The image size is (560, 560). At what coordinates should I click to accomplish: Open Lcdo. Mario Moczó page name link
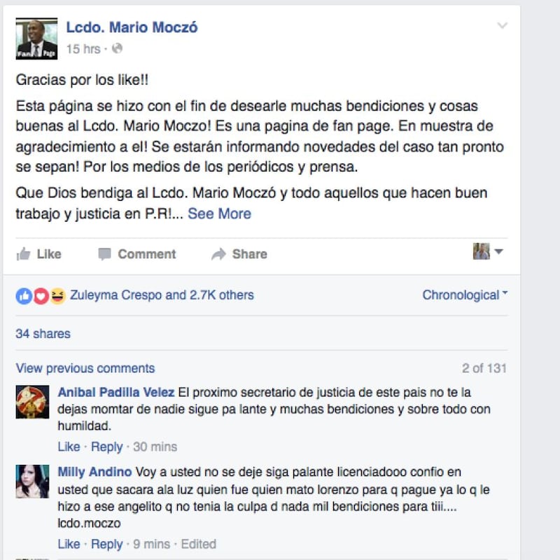132,27
